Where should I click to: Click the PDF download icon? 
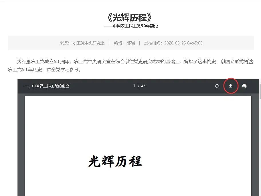click(231, 86)
